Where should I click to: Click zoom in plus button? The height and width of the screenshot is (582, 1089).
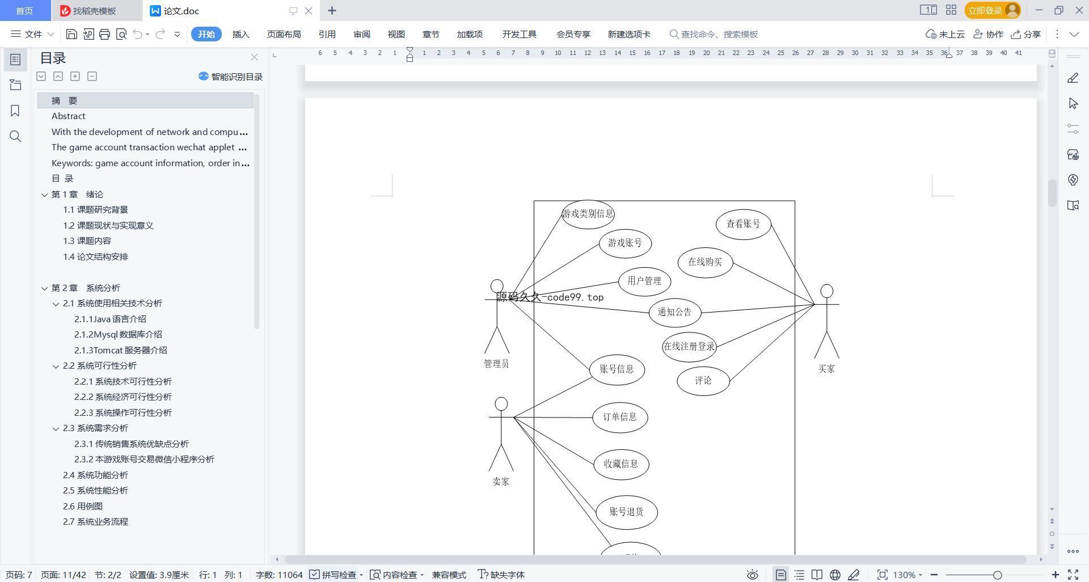(x=1055, y=575)
